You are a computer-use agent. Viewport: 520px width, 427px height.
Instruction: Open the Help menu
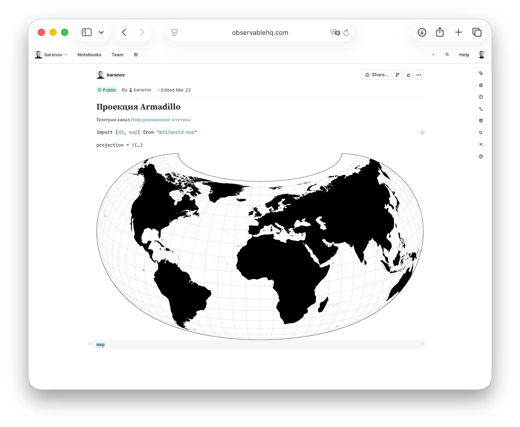pyautogui.click(x=464, y=55)
